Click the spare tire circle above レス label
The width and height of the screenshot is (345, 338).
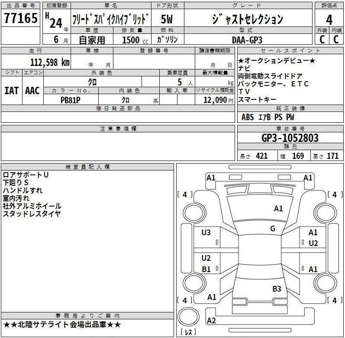click(x=188, y=317)
